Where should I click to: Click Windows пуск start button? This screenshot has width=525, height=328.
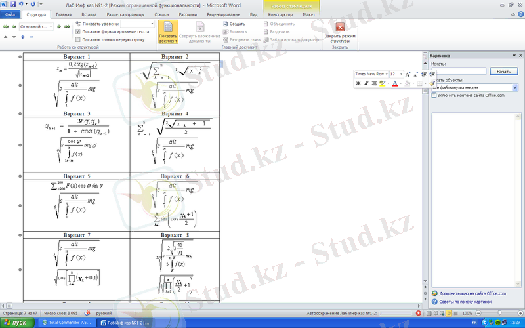17,323
